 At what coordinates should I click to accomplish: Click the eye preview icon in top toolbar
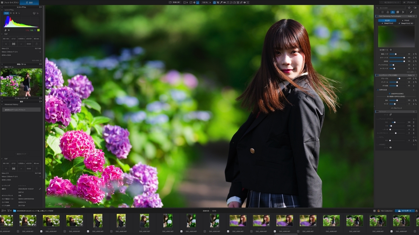pyautogui.click(x=244, y=2)
